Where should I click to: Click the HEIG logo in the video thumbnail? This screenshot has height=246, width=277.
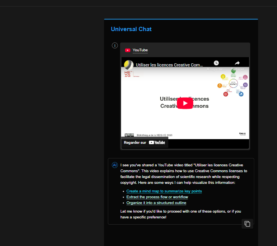click(128, 74)
